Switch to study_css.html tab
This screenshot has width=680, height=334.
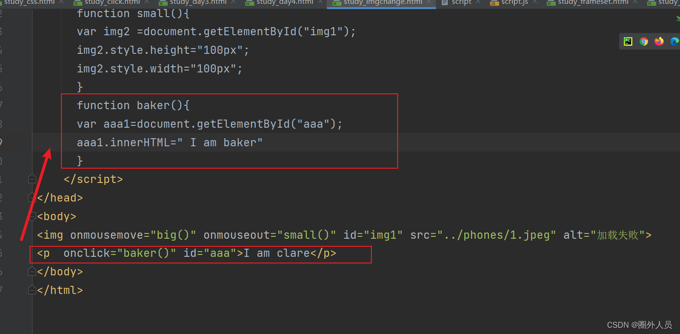click(x=29, y=2)
